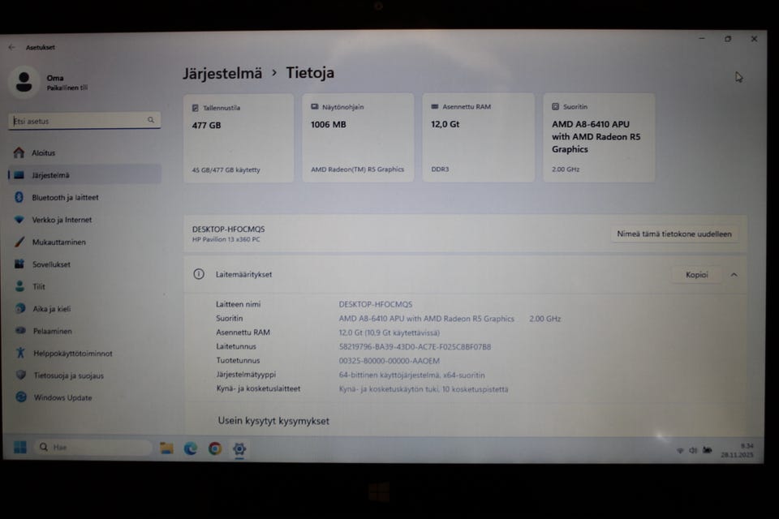
Task: Open the Windows Start menu
Action: click(x=19, y=447)
